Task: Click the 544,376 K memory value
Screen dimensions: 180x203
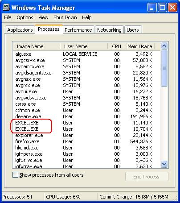Action: click(141, 141)
